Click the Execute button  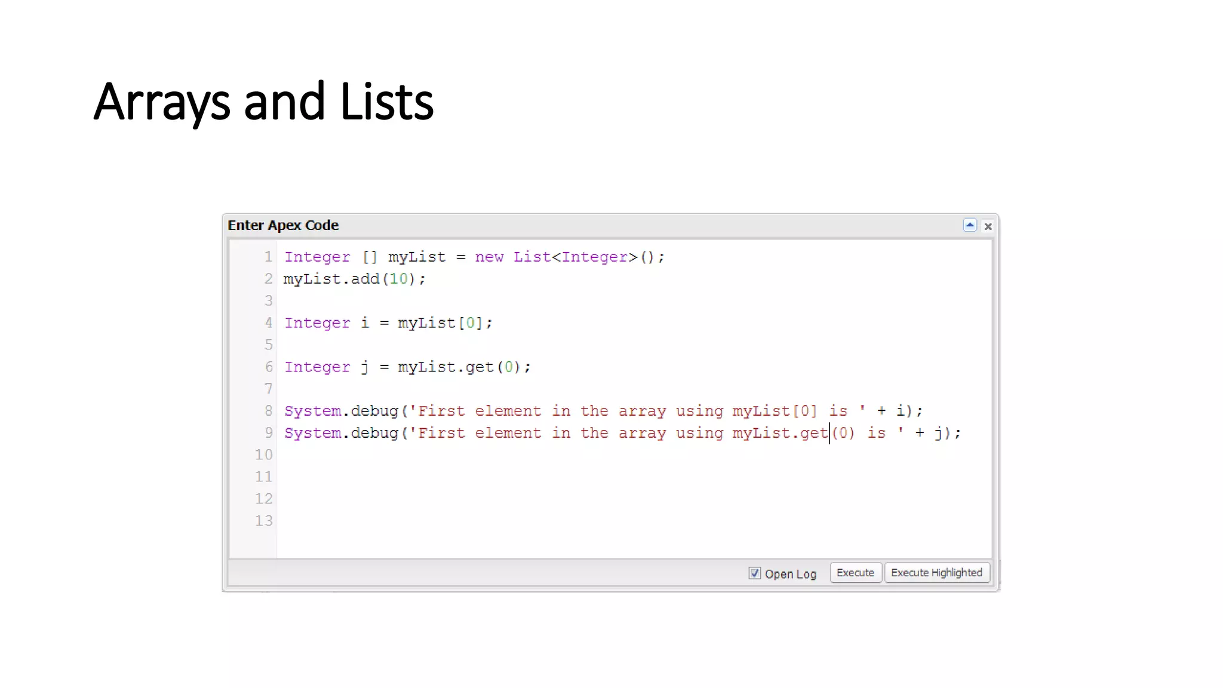coord(855,573)
